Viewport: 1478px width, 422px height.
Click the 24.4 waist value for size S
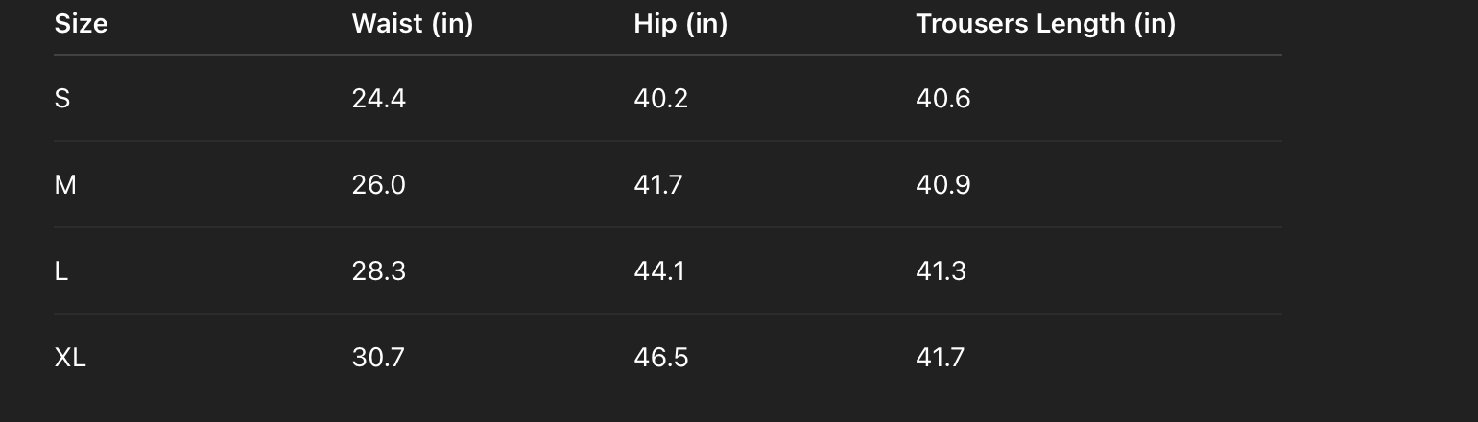[x=378, y=99]
